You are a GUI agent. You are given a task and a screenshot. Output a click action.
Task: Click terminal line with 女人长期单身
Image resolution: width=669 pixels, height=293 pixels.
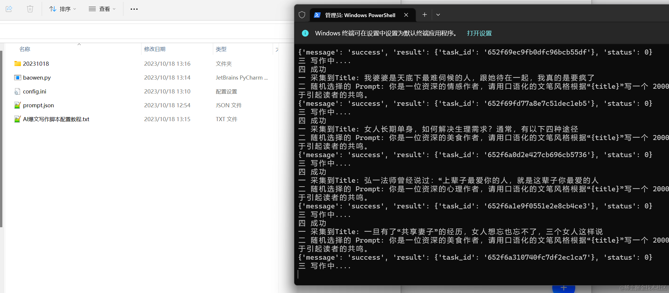tap(438, 129)
